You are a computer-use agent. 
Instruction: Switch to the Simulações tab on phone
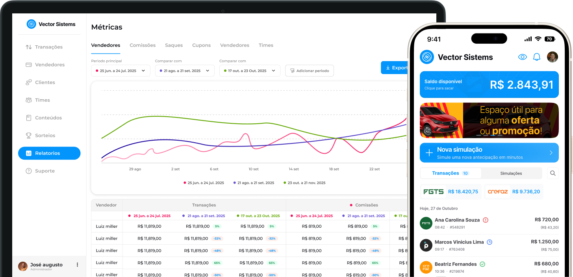click(x=511, y=173)
